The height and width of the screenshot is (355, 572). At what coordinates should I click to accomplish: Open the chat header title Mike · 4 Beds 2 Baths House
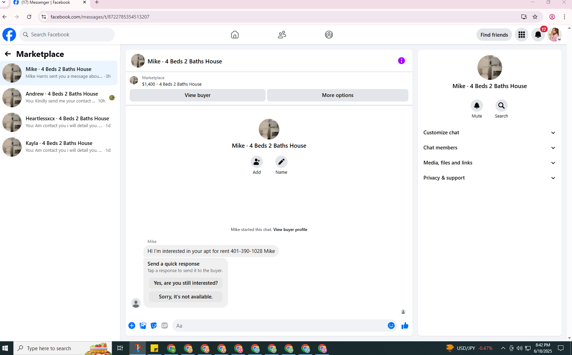pos(185,61)
